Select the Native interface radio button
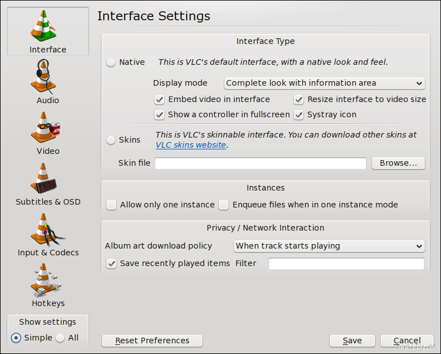The width and height of the screenshot is (441, 354). point(111,63)
